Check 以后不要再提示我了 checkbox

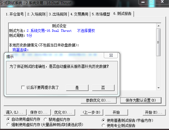tap(23, 87)
